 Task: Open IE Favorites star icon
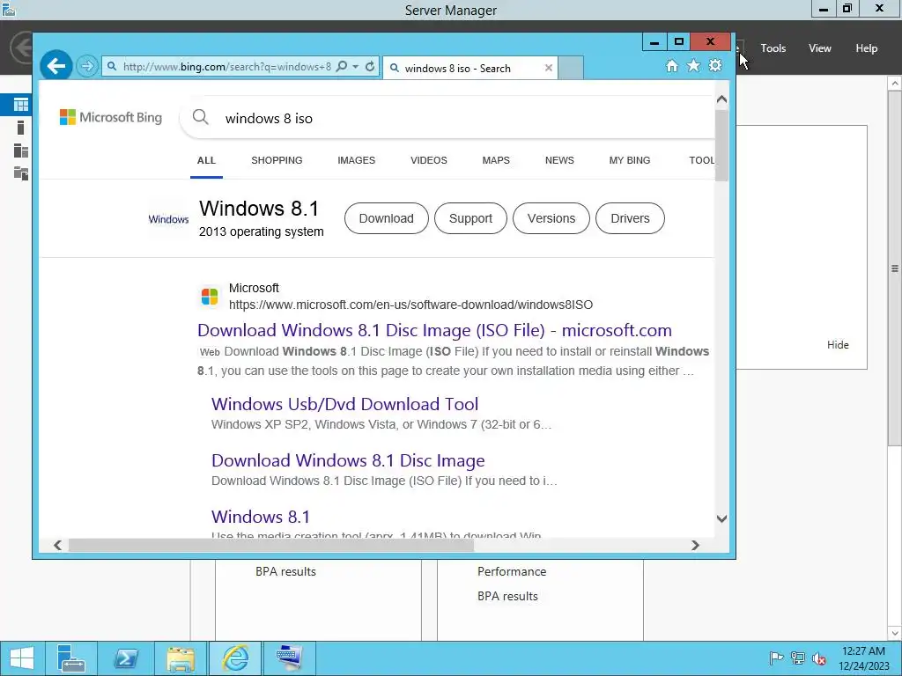pyautogui.click(x=694, y=66)
